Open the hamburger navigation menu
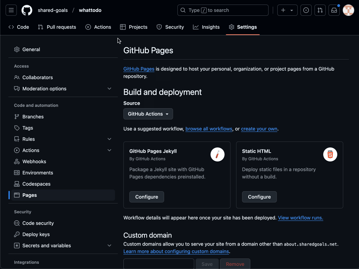The image size is (359, 269). (x=11, y=10)
